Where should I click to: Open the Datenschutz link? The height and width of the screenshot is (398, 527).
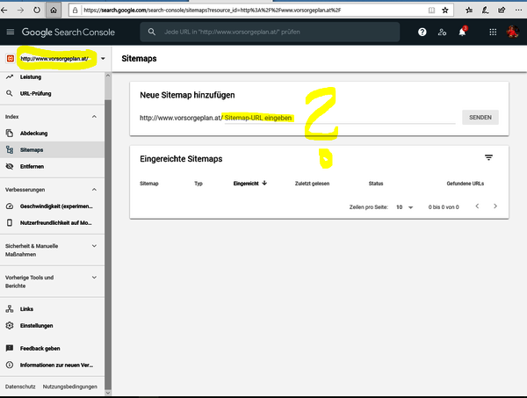pos(20,387)
